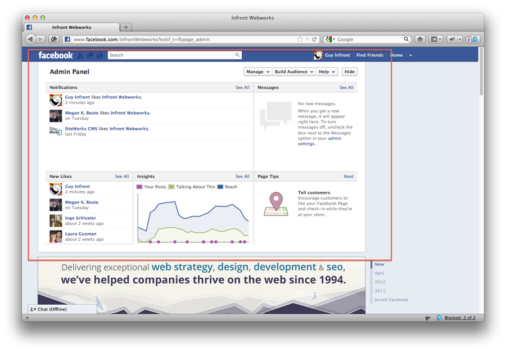The width and height of the screenshot is (506, 352).
Task: Bookmark page with the star icon
Action: pyautogui.click(x=300, y=39)
